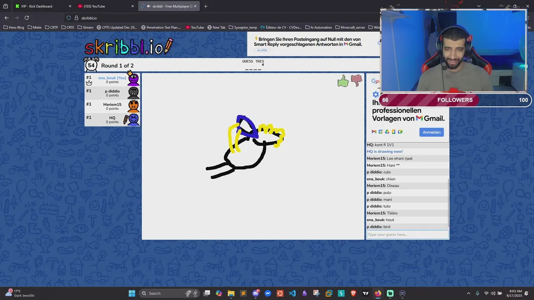Open Discord from taskbar
Screen dimensions: 534x300
(x=256, y=293)
